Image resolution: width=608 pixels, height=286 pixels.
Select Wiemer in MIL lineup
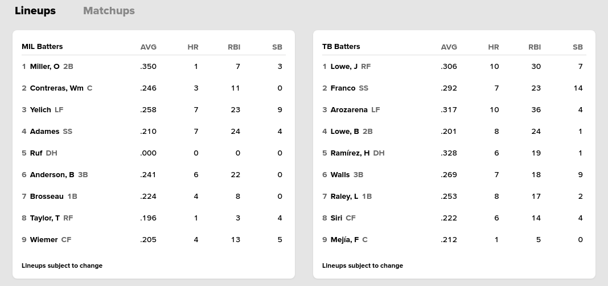coord(44,240)
